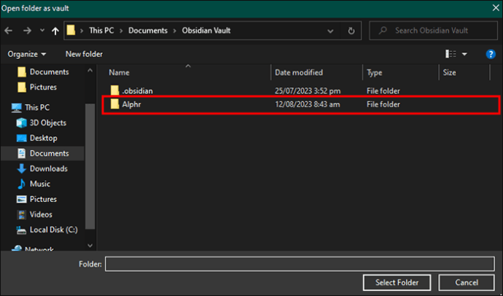Click the Folder name input field
This screenshot has height=296, width=503.
click(300, 264)
